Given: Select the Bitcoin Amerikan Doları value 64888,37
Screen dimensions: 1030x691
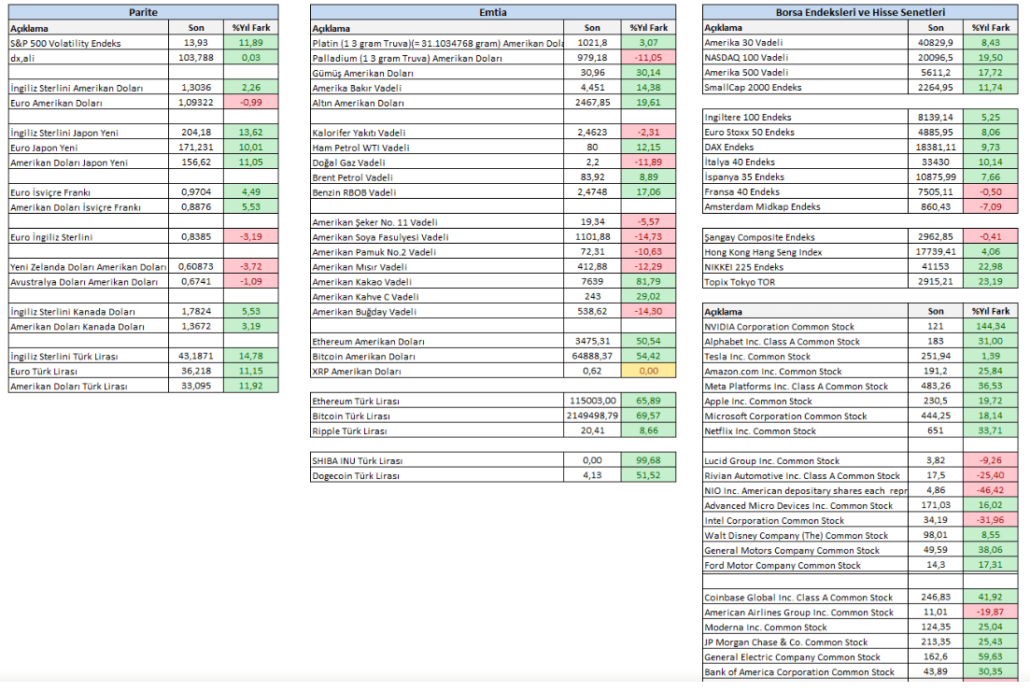Looking at the screenshot, I should (x=592, y=356).
